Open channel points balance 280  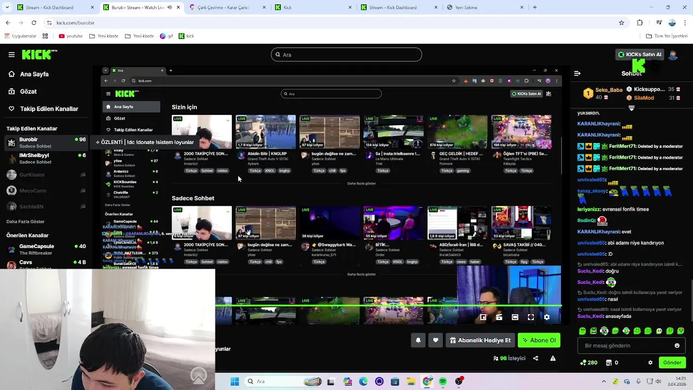[x=589, y=363]
